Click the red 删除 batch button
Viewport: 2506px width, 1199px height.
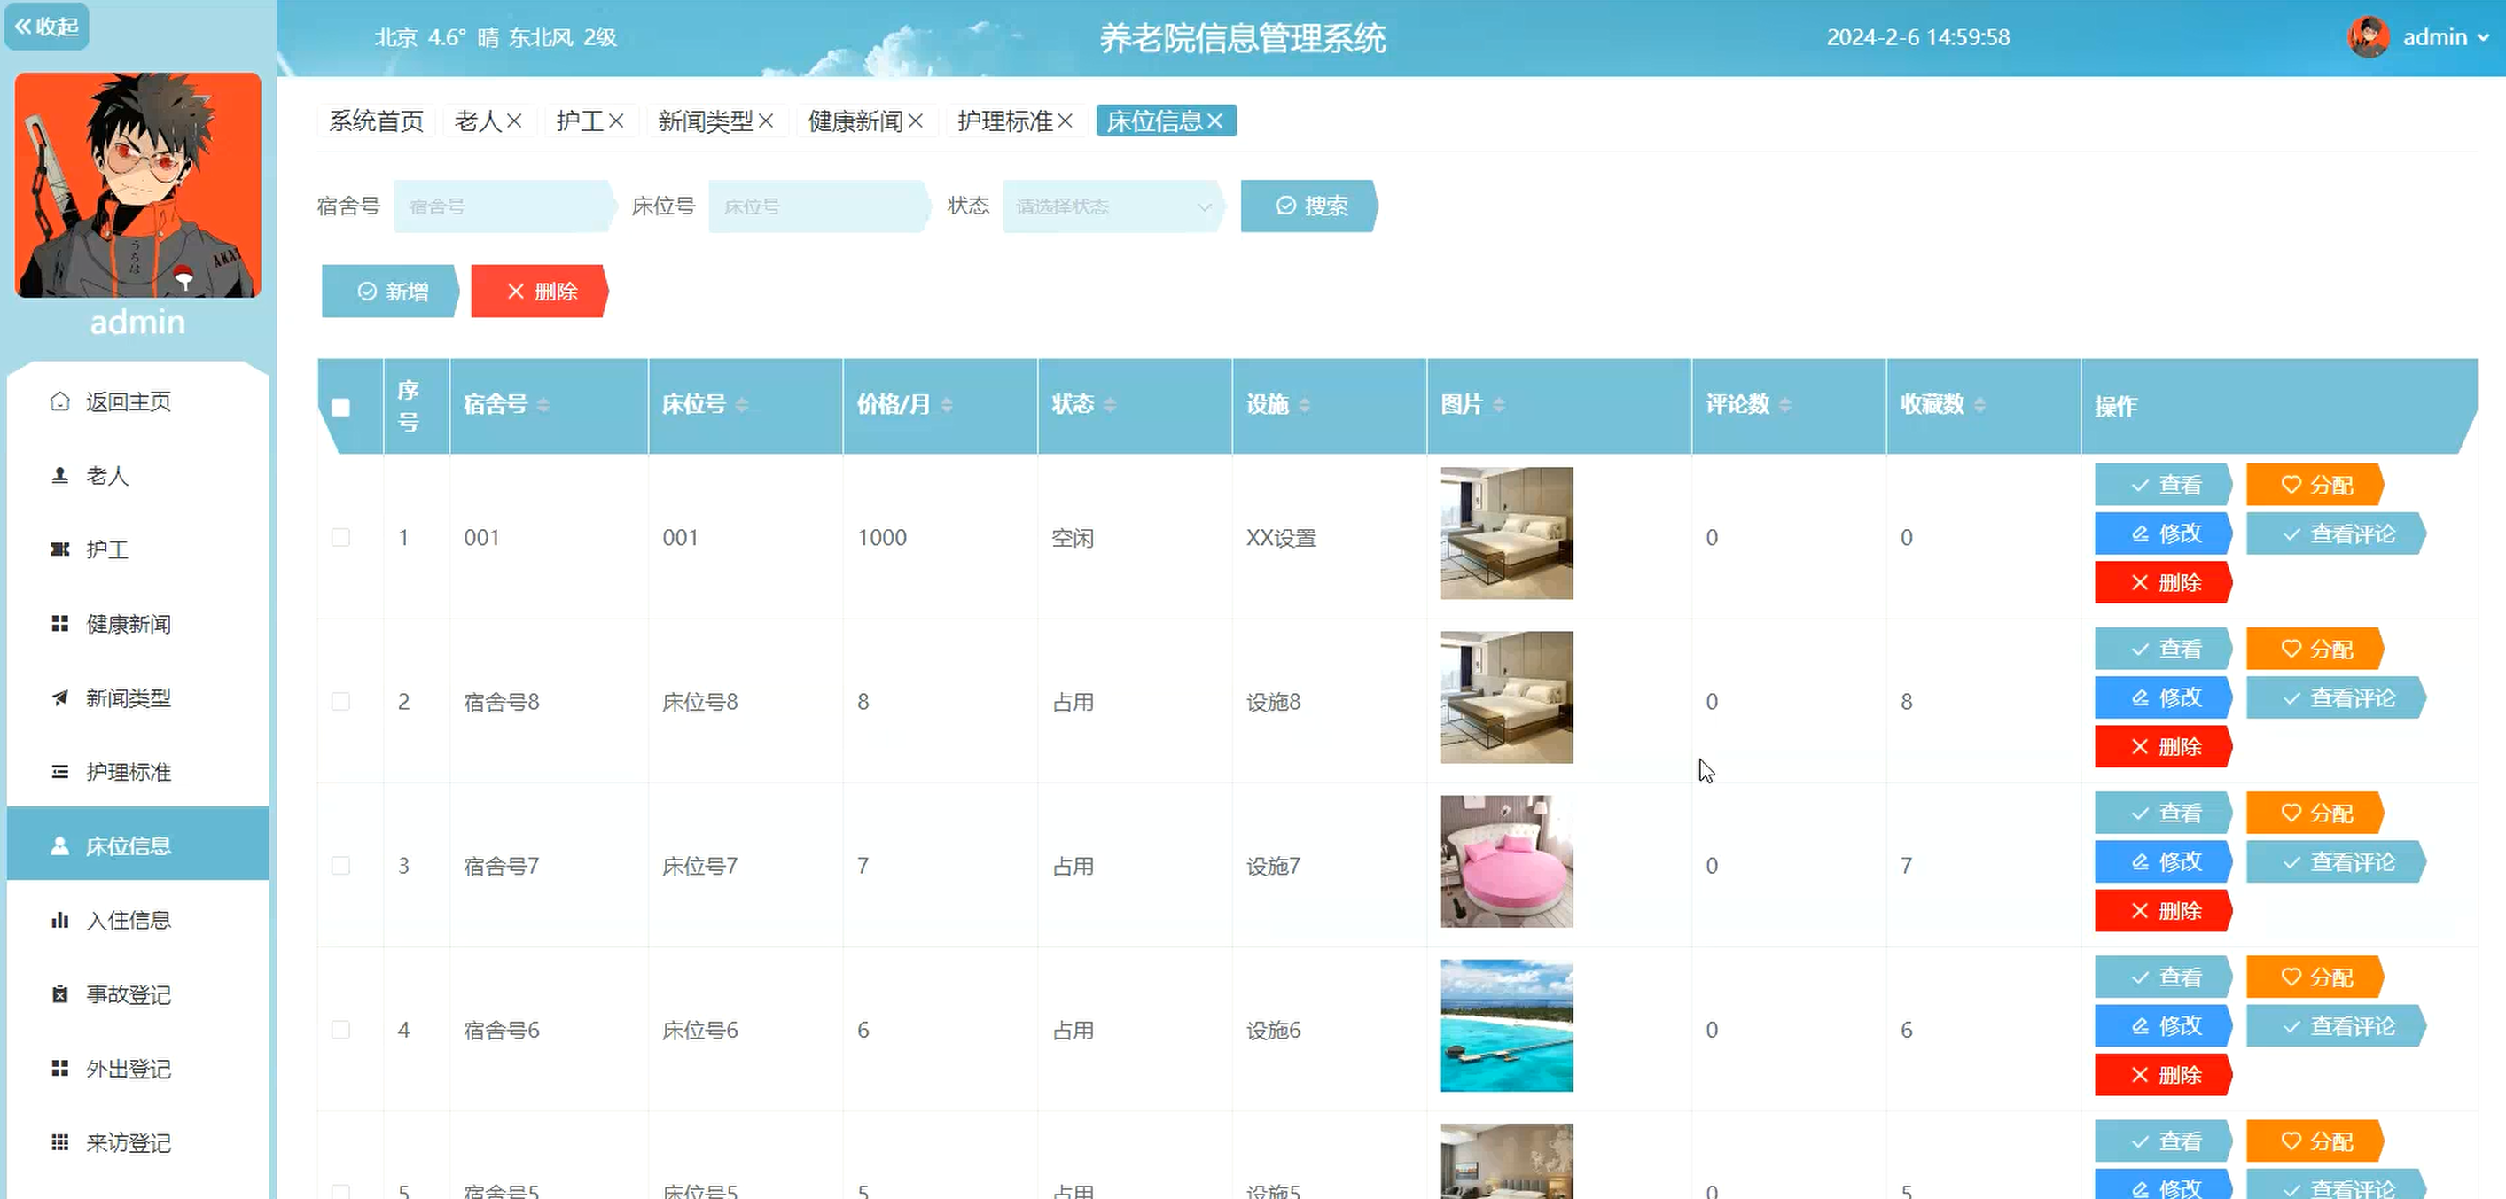tap(540, 291)
